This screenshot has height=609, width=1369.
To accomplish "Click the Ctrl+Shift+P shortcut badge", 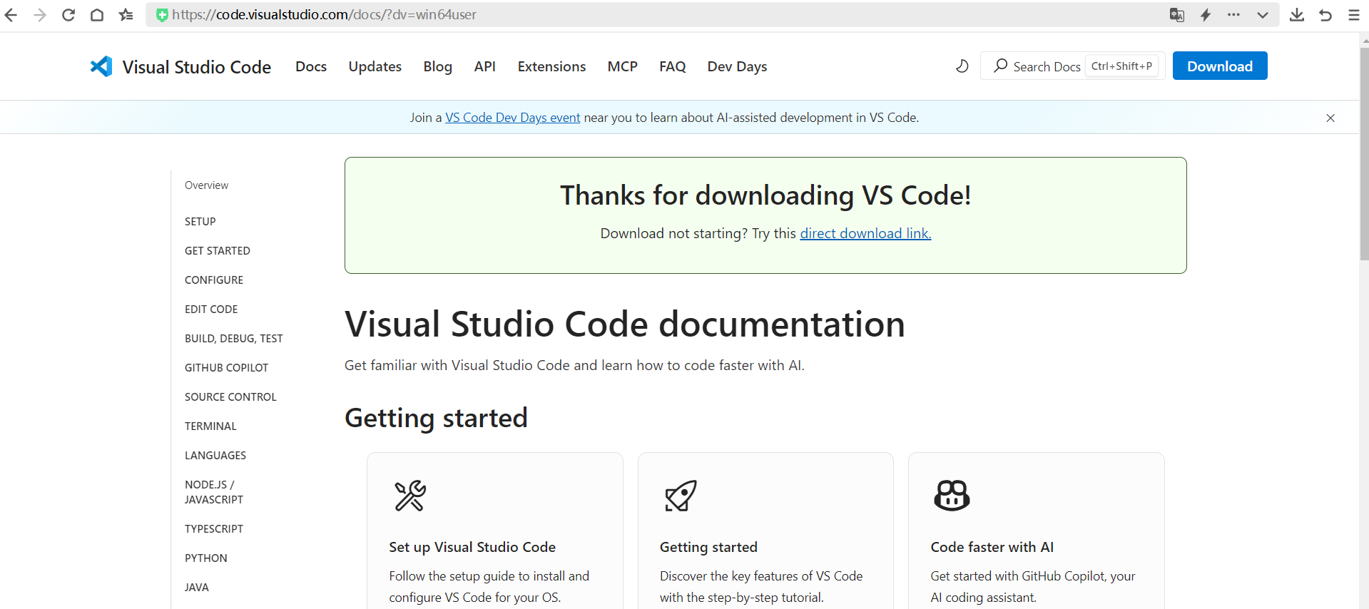I will point(1121,66).
